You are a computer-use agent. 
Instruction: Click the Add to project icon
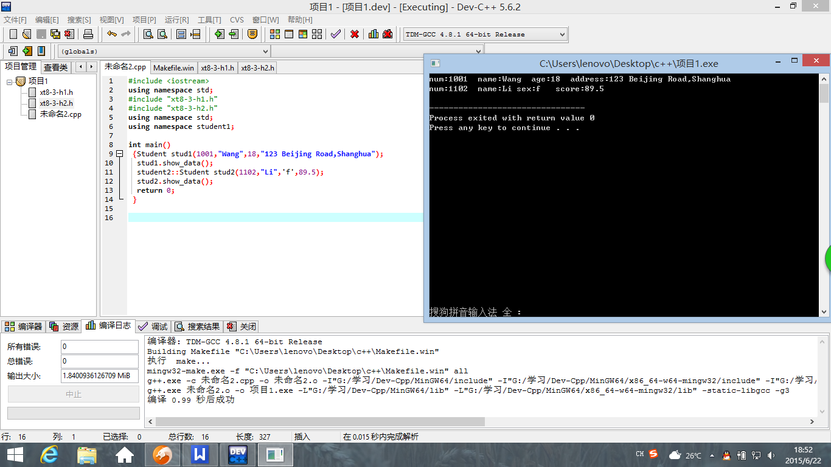219,34
